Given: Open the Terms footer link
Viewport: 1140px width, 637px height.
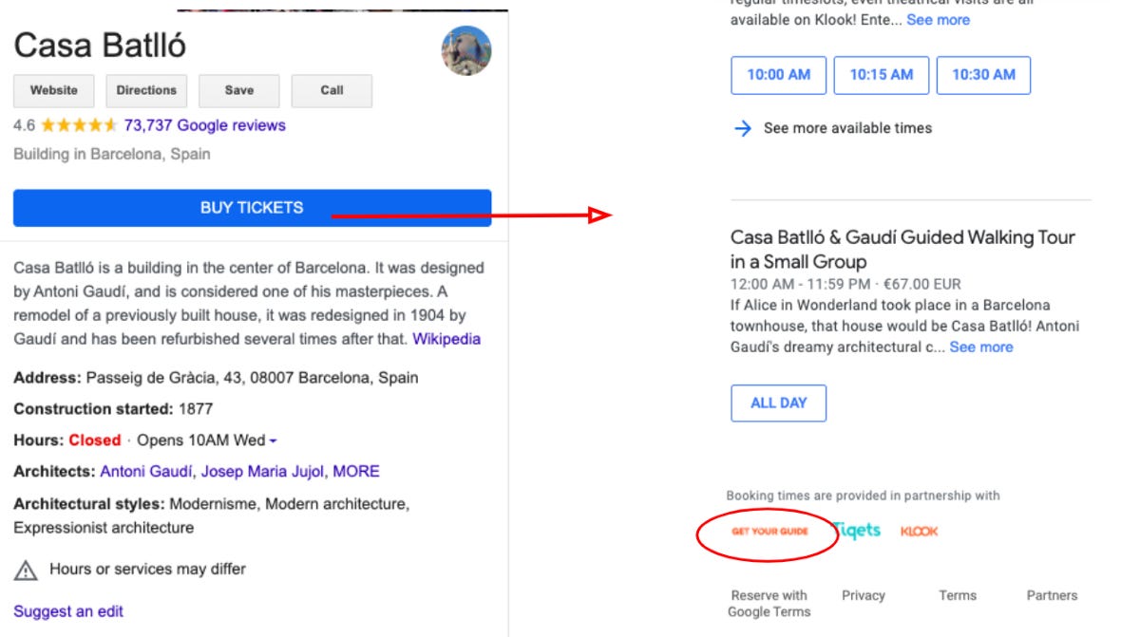Looking at the screenshot, I should pos(958,595).
